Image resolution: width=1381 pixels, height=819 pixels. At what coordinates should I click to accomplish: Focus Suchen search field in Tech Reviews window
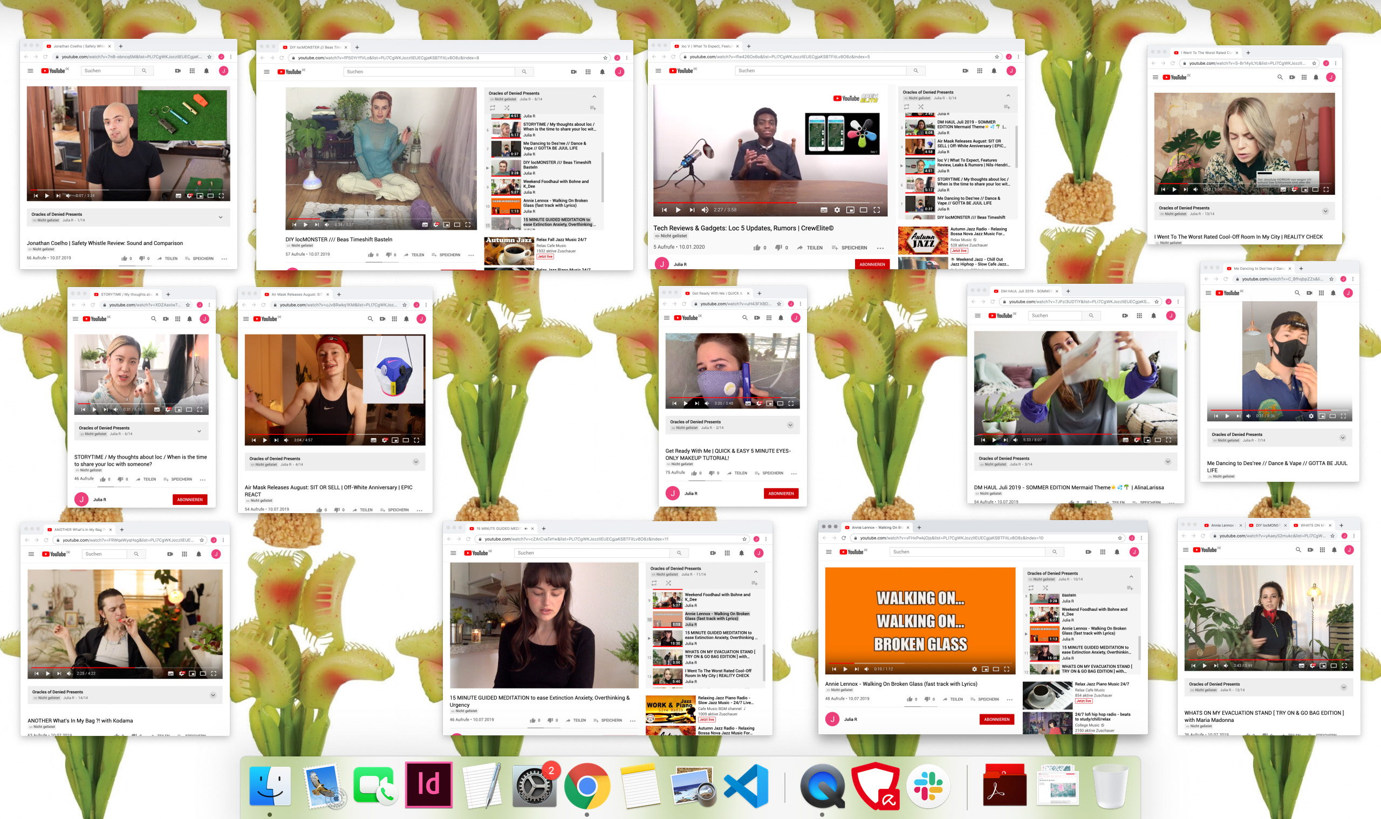pyautogui.click(x=821, y=71)
